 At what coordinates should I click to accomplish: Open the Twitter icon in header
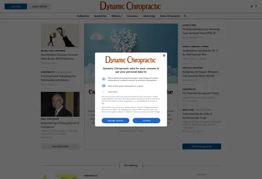click(x=251, y=7)
